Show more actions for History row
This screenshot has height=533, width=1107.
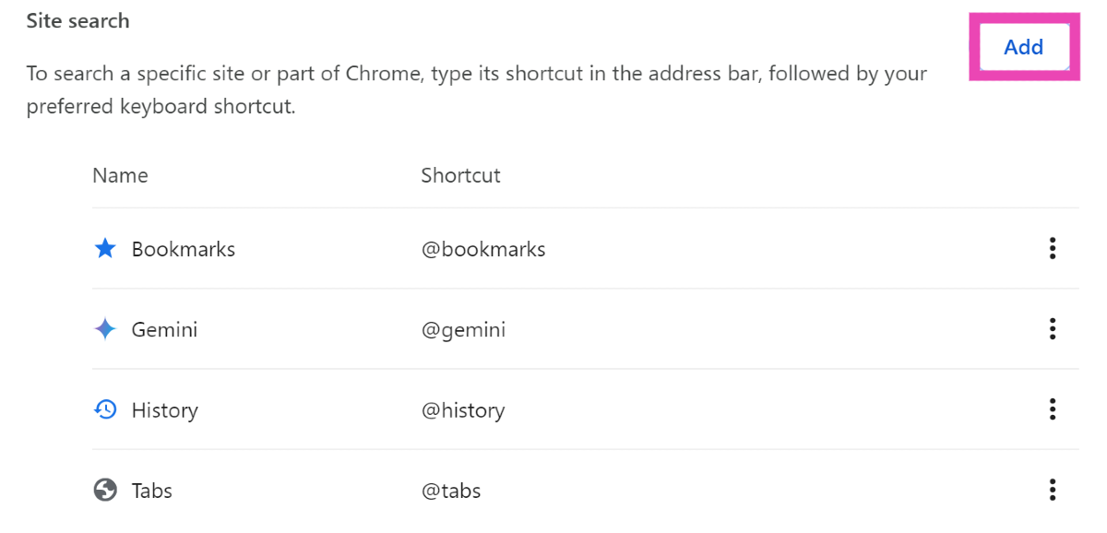click(1052, 409)
